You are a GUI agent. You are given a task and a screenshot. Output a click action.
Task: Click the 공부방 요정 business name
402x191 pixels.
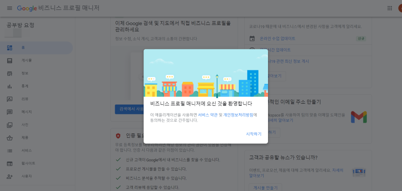coord(20,25)
